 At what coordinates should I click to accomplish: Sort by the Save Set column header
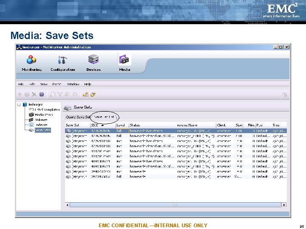77,125
